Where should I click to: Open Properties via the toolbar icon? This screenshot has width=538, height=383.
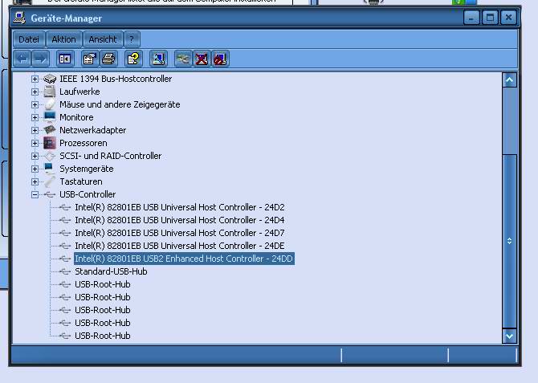pos(90,59)
